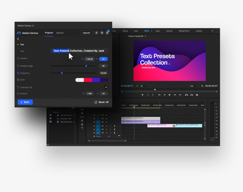Viewport: 243px width, 192px height.
Task: Toggle the Frequency stopwatch keyframe icon
Action: [18, 73]
